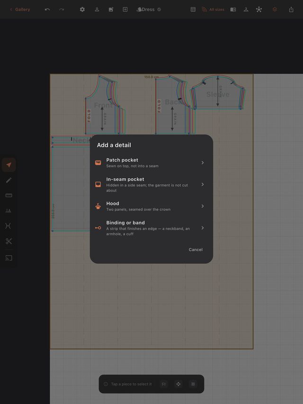Image resolution: width=303 pixels, height=404 pixels.
Task: Click the Hood icon
Action: pos(98,206)
